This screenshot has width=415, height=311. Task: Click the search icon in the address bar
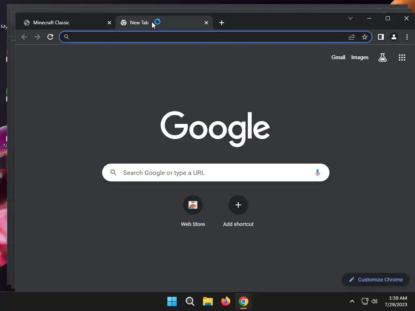[66, 37]
